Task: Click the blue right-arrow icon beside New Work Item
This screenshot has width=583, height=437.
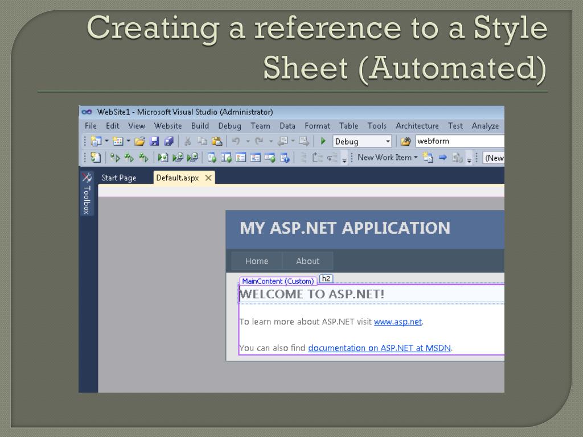Action: pyautogui.click(x=442, y=158)
